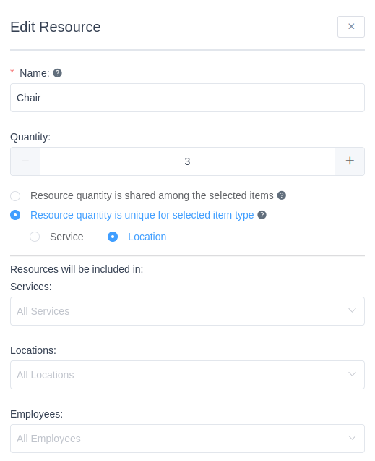375x461 pixels.
Task: Close the Edit Resource dialog
Action: [x=351, y=27]
